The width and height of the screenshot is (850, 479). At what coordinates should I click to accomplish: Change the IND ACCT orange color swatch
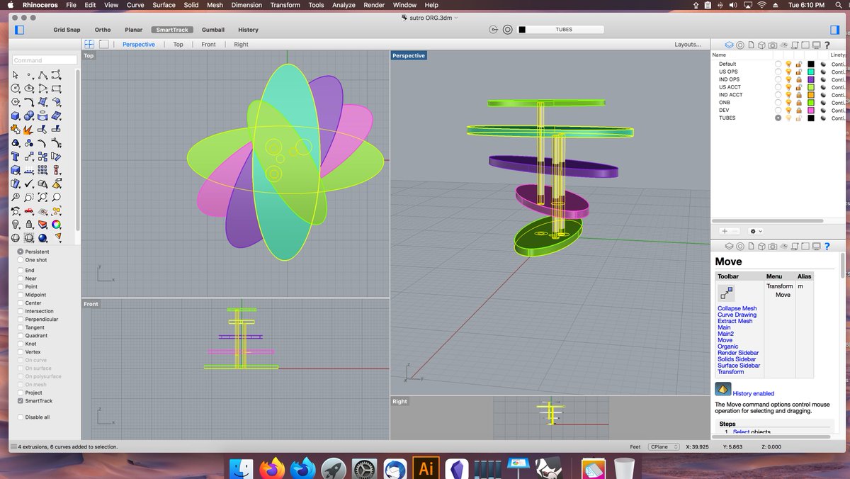811,95
